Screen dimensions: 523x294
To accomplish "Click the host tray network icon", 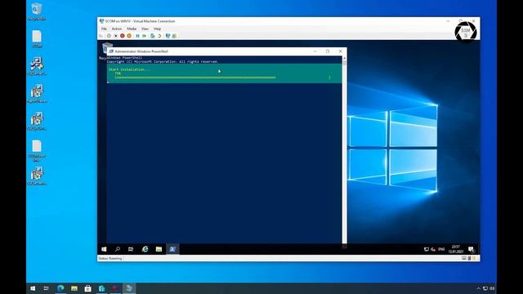I will [485, 288].
